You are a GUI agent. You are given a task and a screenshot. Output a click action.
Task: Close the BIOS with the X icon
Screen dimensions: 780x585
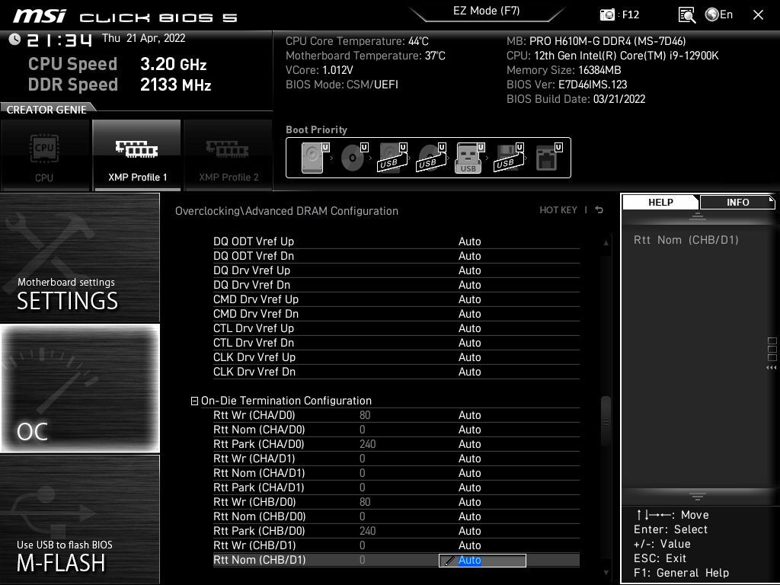click(758, 15)
